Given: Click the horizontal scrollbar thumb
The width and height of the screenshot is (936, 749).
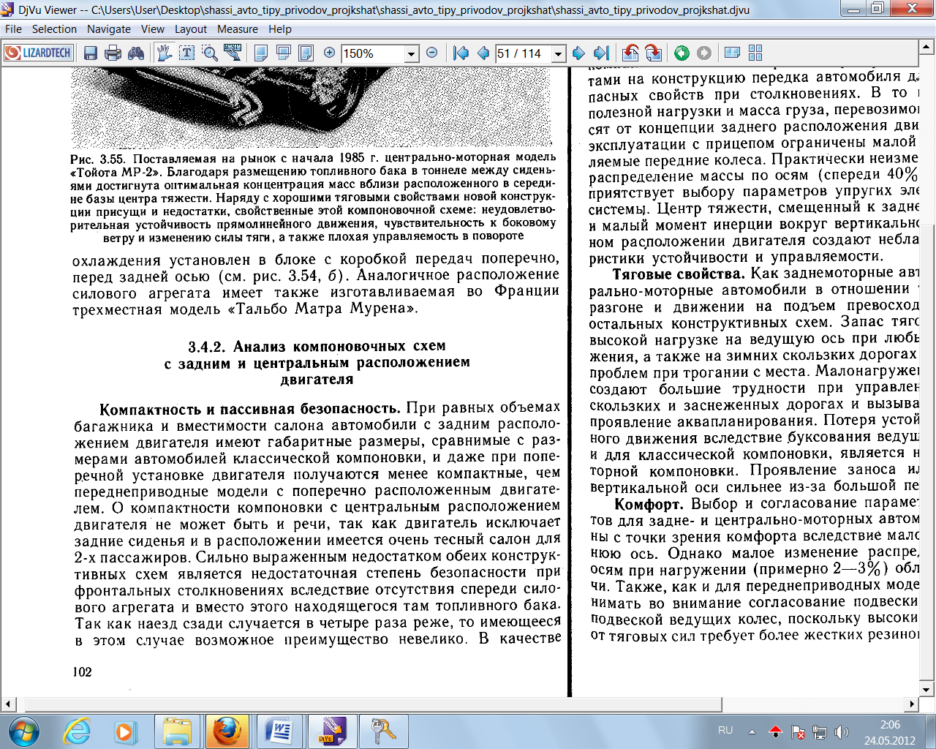Looking at the screenshot, I should 374,704.
